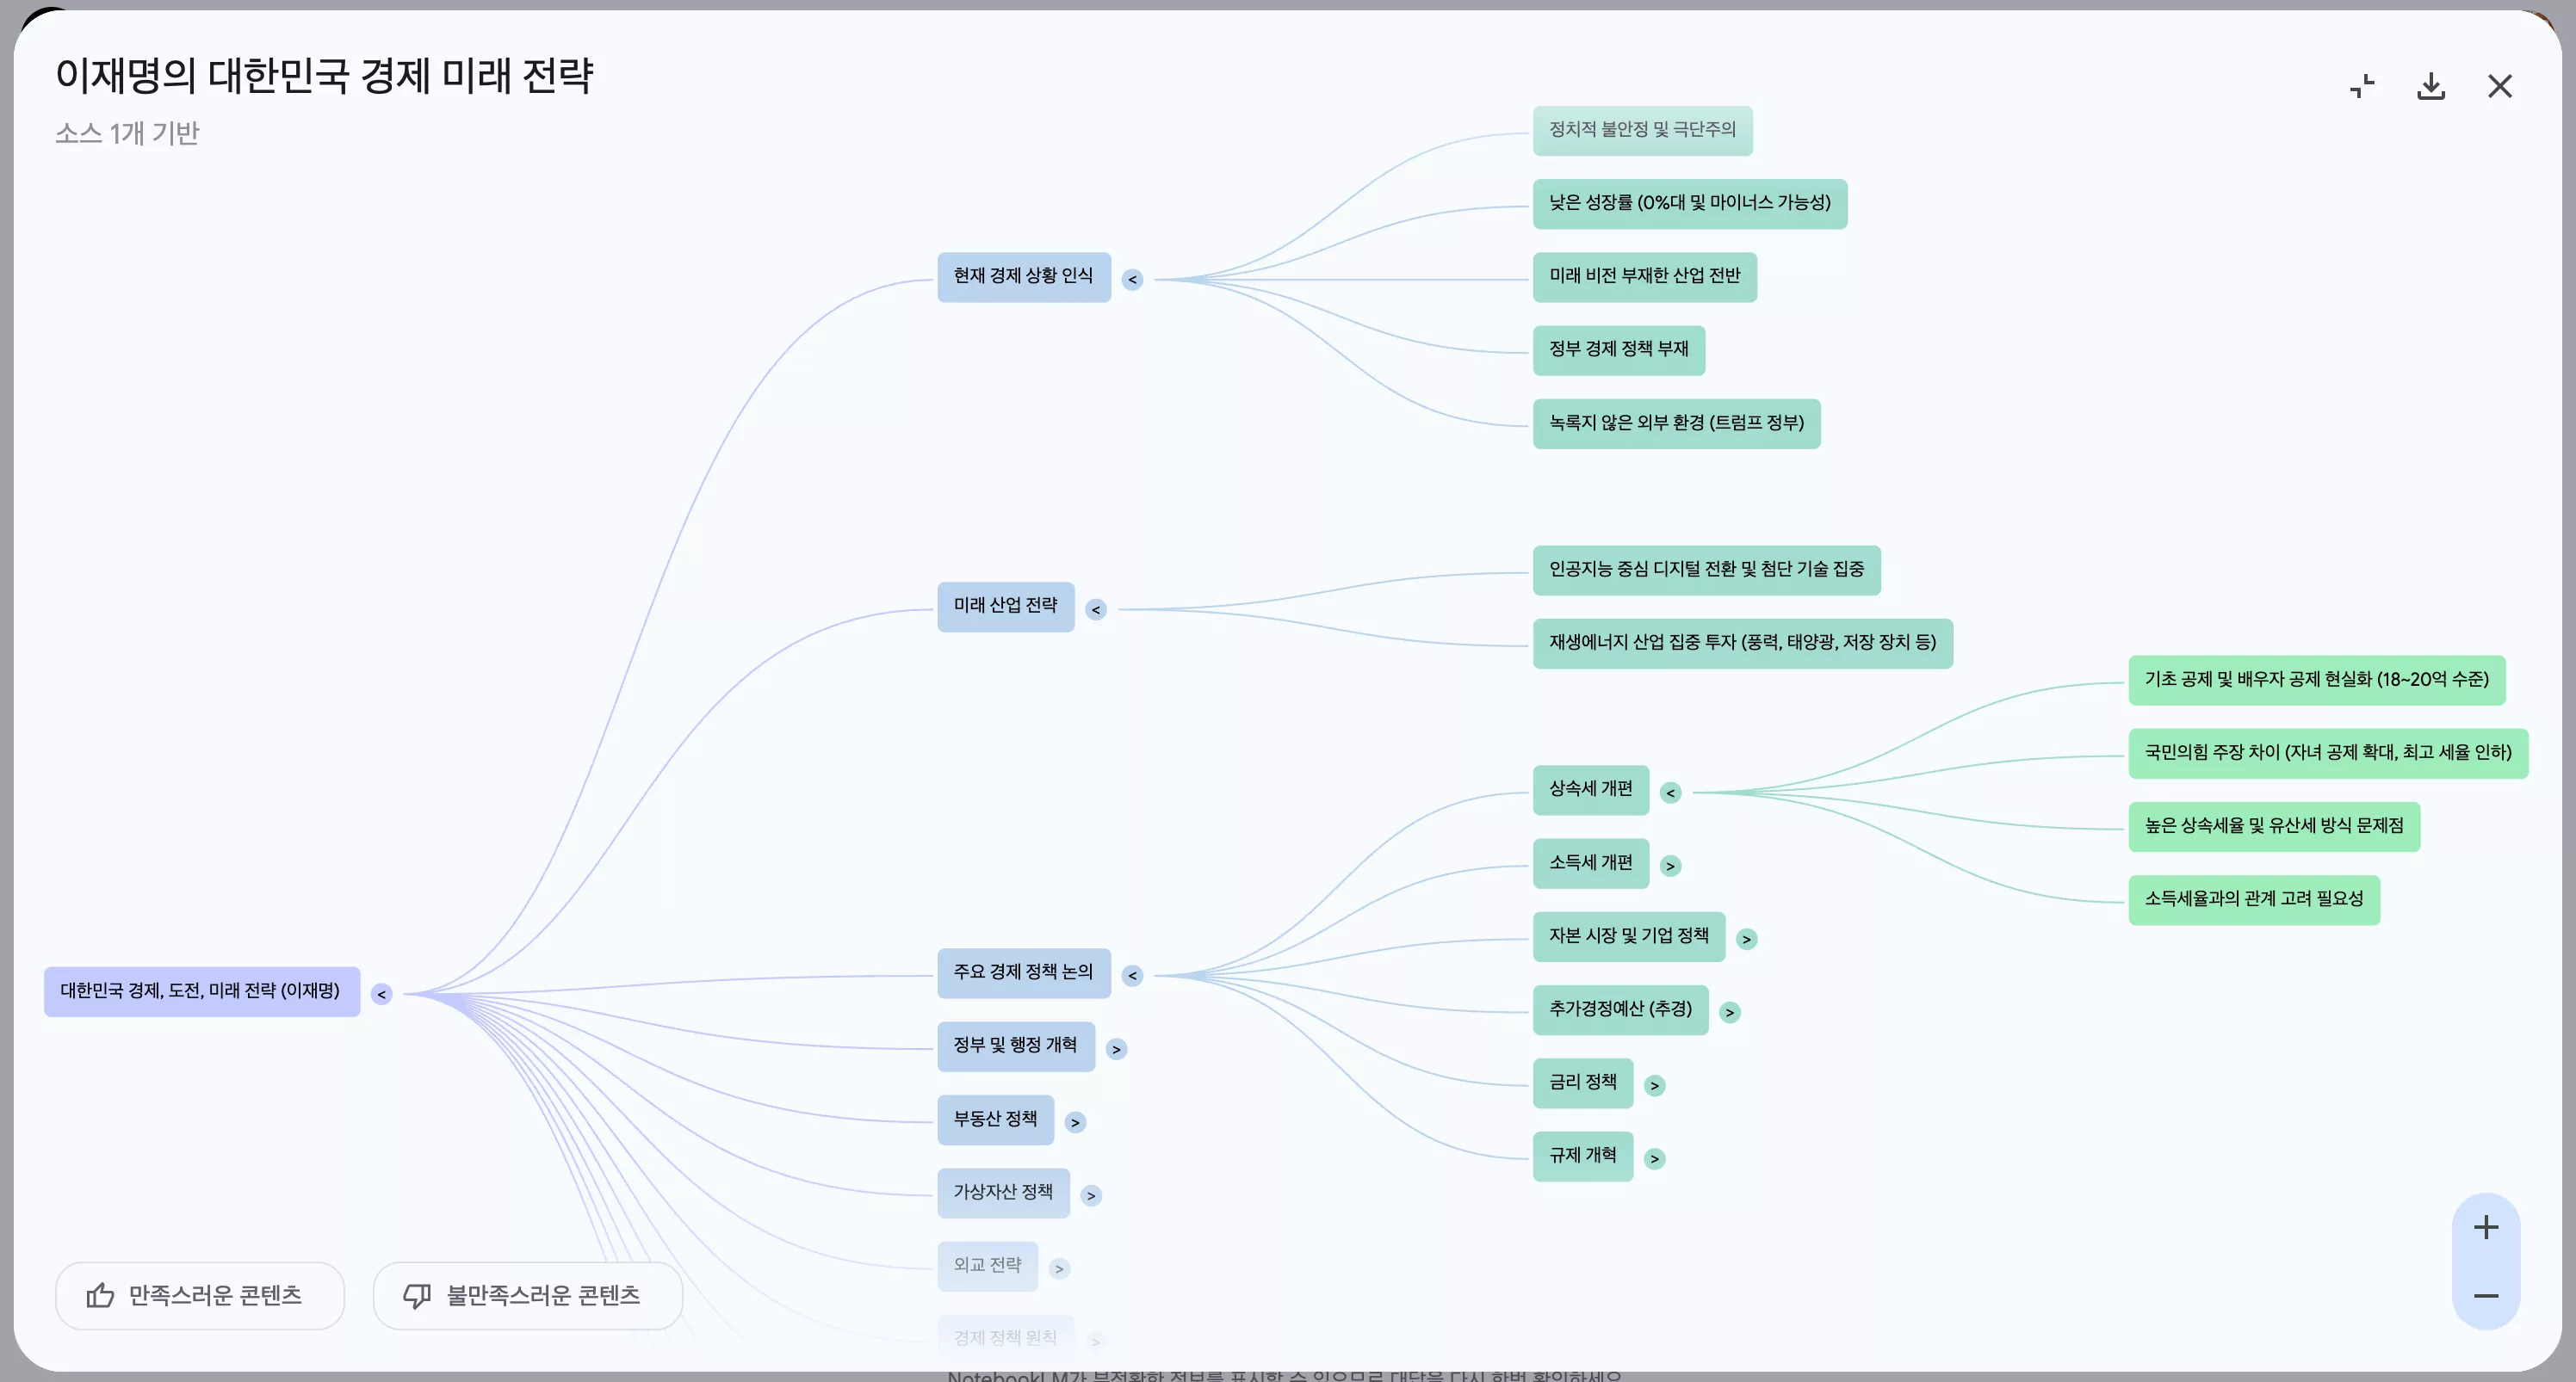
Task: Select the 주요 경제 정책 논의 node
Action: point(1023,972)
